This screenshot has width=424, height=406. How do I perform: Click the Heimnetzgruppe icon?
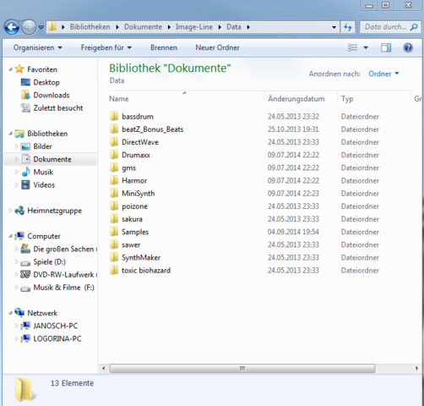click(19, 211)
